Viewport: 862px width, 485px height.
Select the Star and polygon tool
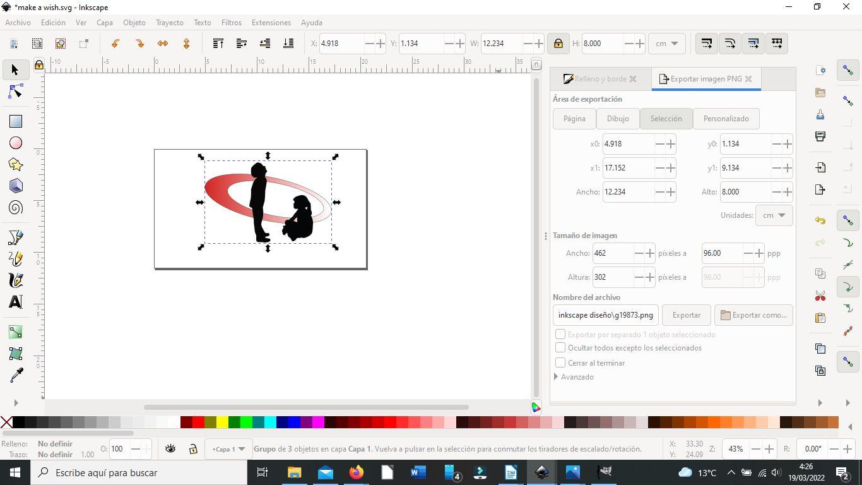click(x=15, y=165)
